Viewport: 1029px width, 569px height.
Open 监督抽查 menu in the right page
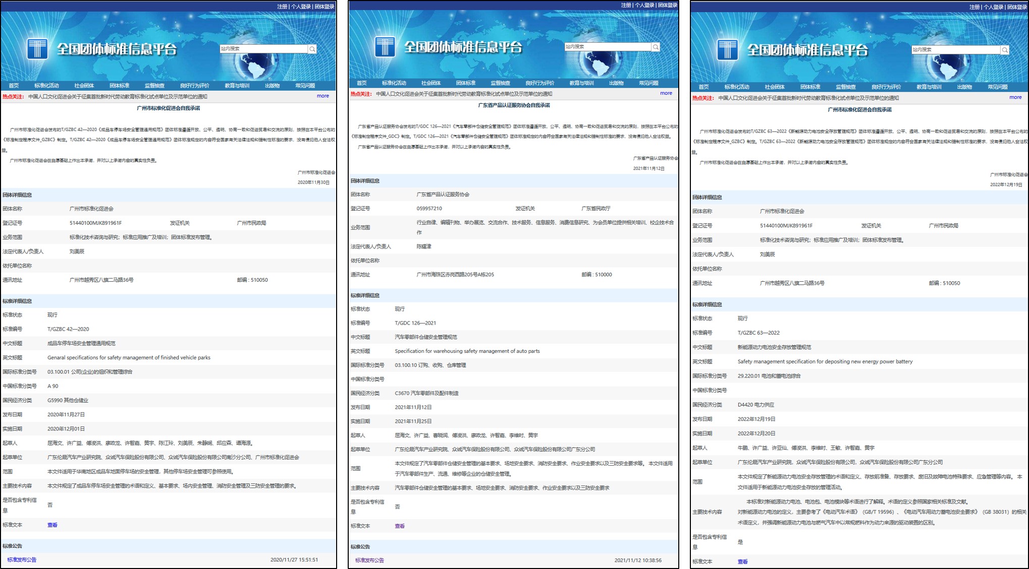pos(846,87)
